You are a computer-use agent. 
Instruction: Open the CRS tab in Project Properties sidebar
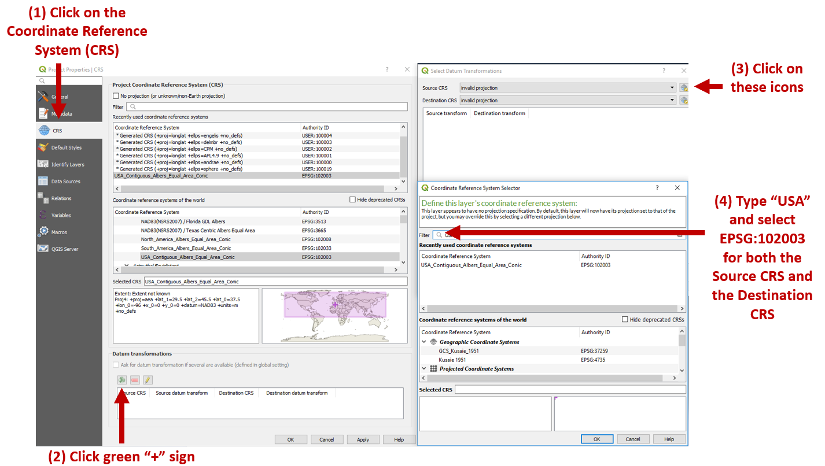[69, 131]
